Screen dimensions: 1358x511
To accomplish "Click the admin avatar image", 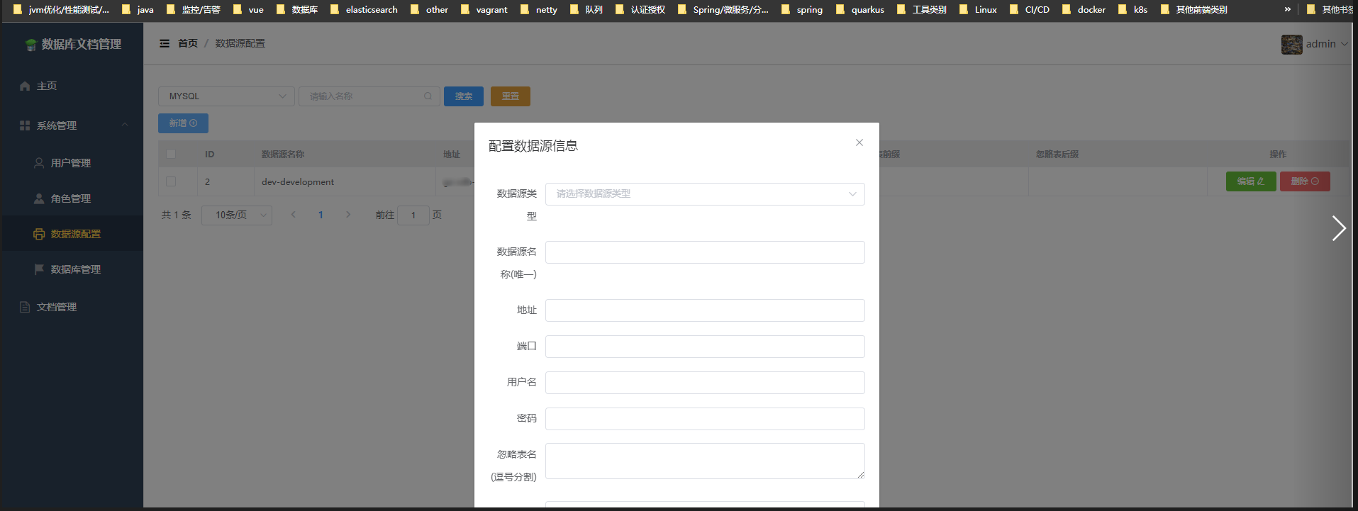I will 1291,44.
